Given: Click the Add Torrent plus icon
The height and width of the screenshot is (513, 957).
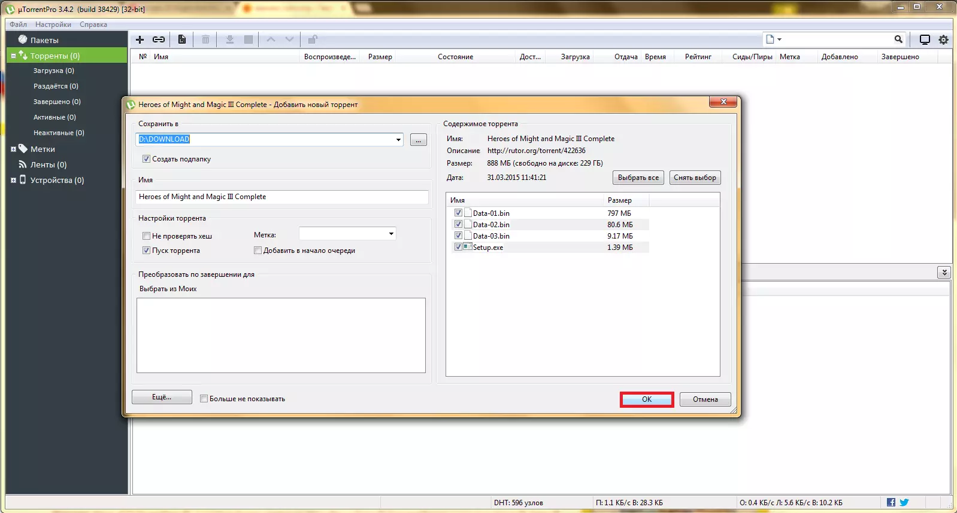Looking at the screenshot, I should pyautogui.click(x=140, y=39).
